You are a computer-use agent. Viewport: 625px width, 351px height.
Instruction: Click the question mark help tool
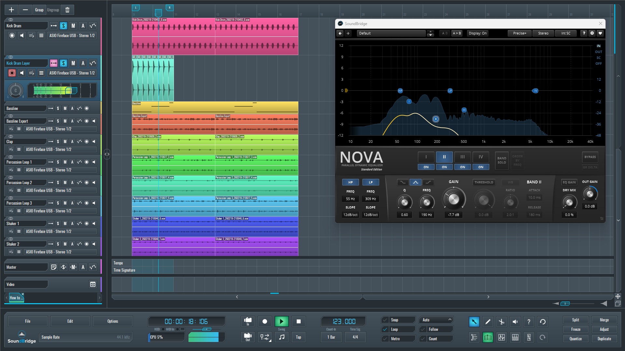point(529,322)
